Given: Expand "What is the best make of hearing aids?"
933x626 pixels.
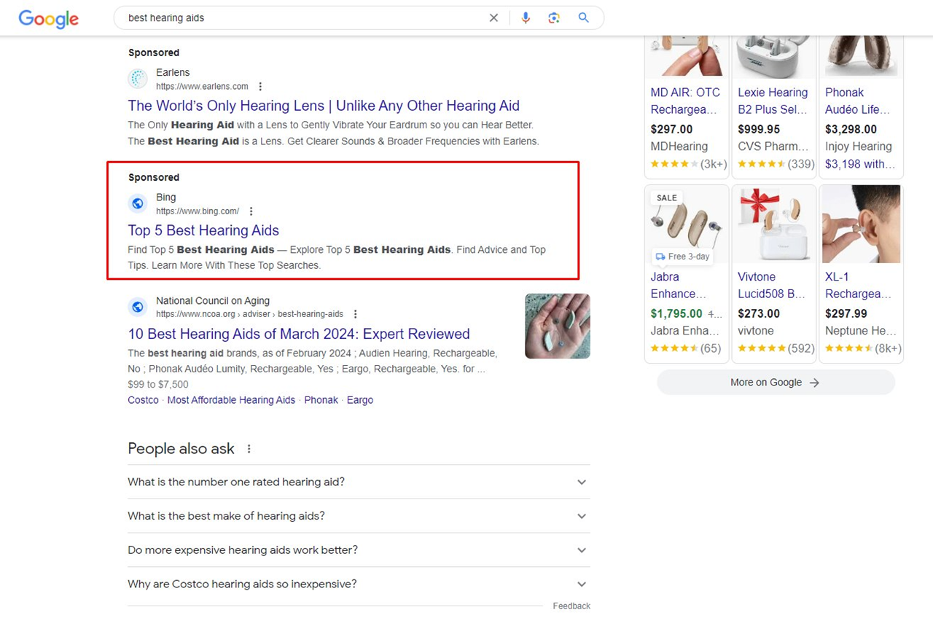Looking at the screenshot, I should coord(359,516).
